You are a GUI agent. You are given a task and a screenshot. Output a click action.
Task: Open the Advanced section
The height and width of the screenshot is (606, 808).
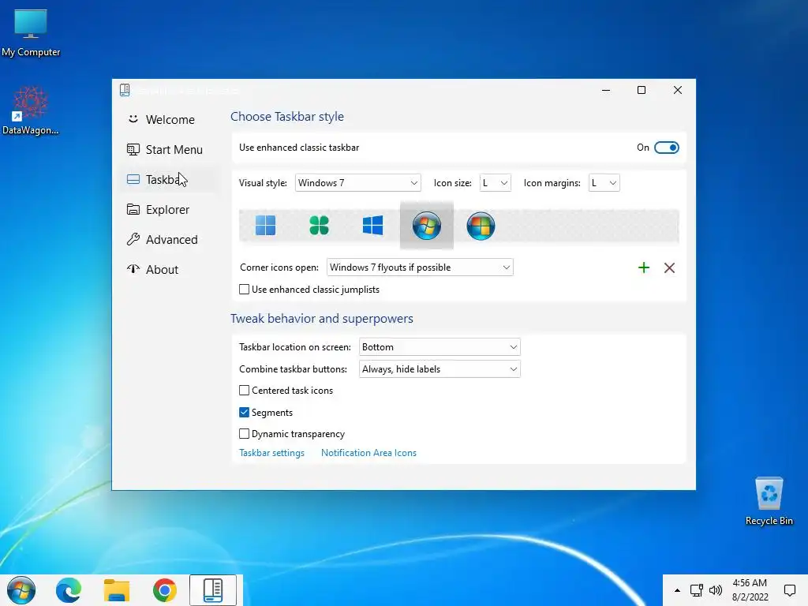(x=170, y=239)
